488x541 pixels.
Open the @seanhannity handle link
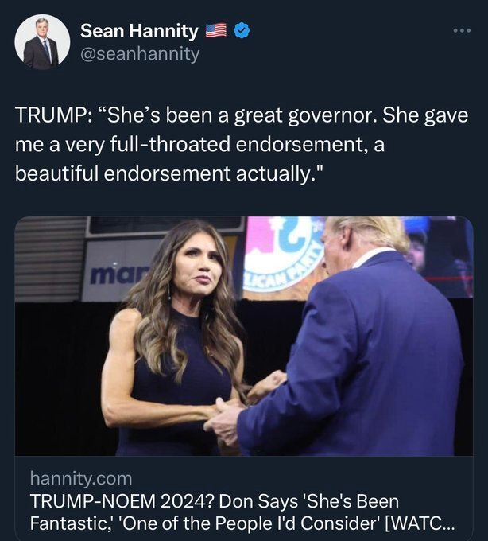(x=140, y=54)
